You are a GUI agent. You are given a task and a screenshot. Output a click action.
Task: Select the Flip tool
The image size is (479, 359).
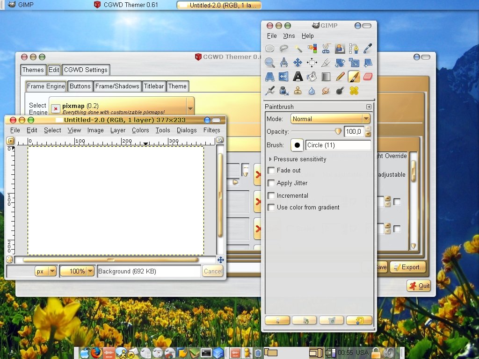pyautogui.click(x=284, y=77)
